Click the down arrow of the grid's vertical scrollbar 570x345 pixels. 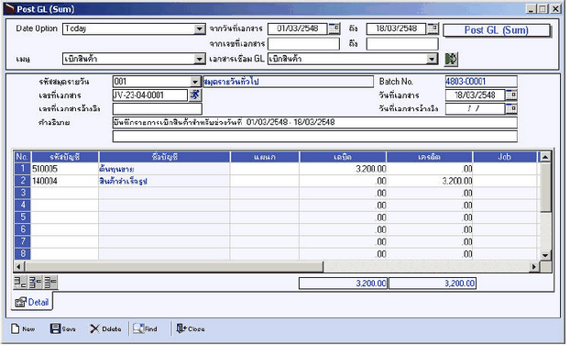pos(545,255)
